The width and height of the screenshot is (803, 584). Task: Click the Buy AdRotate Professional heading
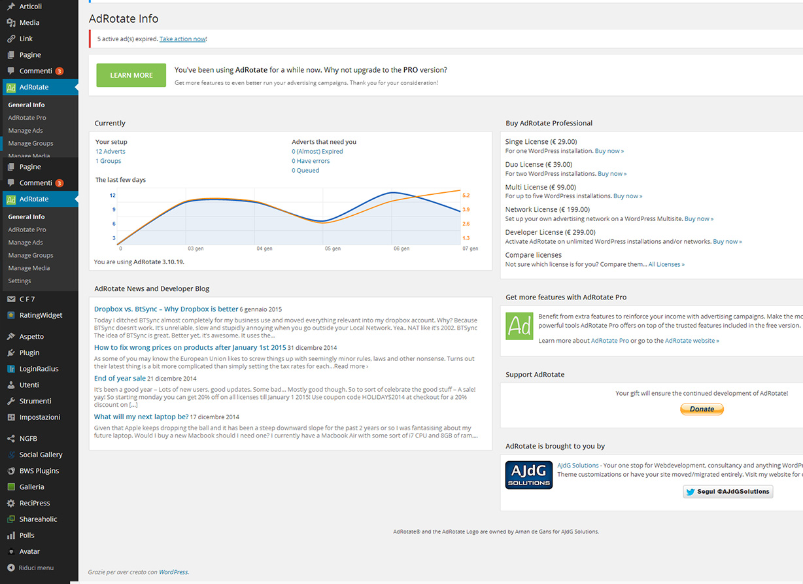click(549, 123)
